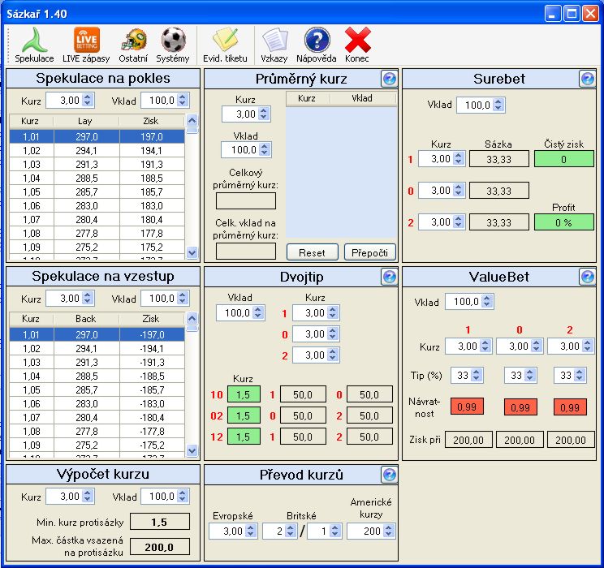The width and height of the screenshot is (604, 568).
Task: Adjust Vklad stepper in Surebet panel
Action: tap(498, 105)
